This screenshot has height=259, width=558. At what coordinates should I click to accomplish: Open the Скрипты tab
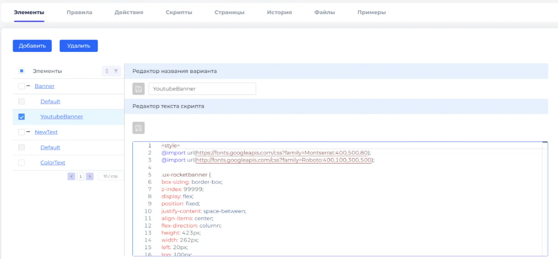coord(179,12)
